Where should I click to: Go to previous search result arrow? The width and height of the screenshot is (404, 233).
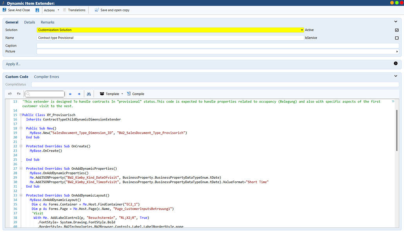(70, 94)
